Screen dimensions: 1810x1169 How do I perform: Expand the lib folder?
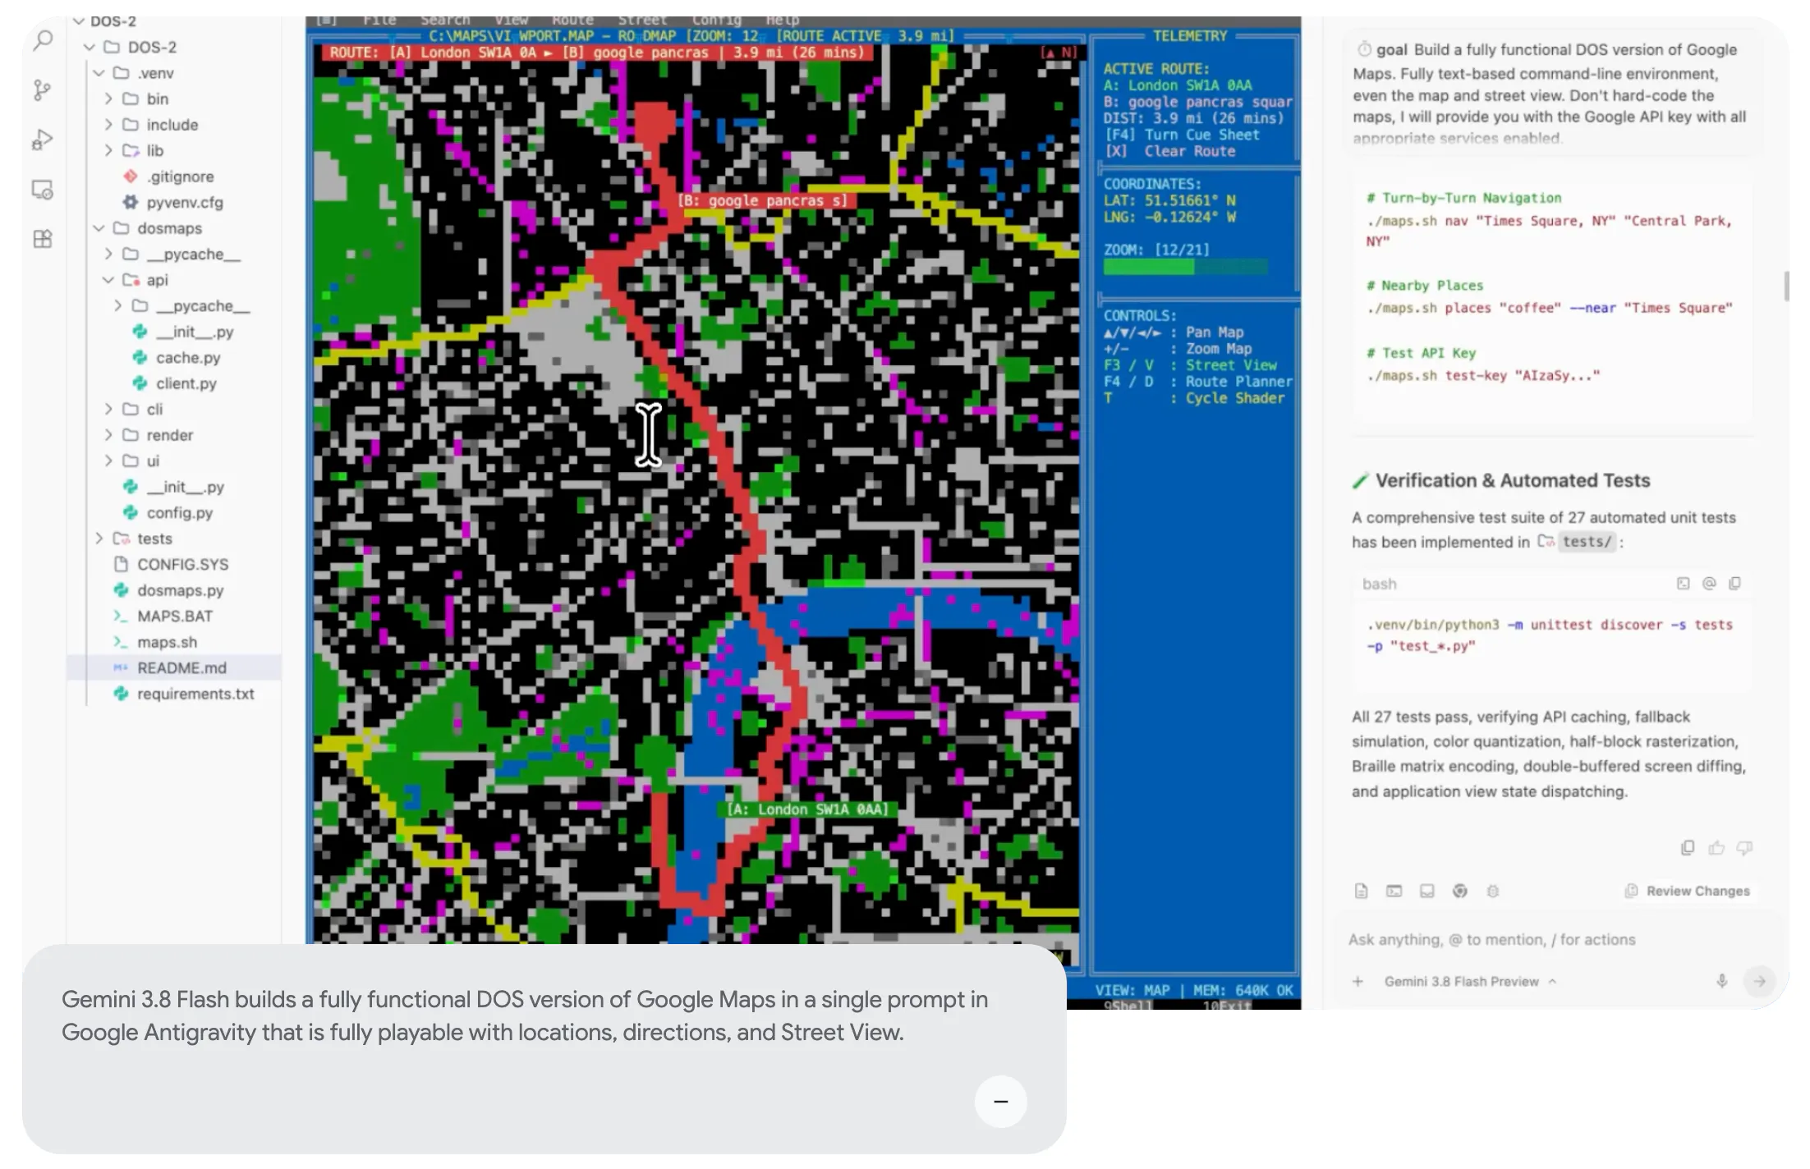108,151
